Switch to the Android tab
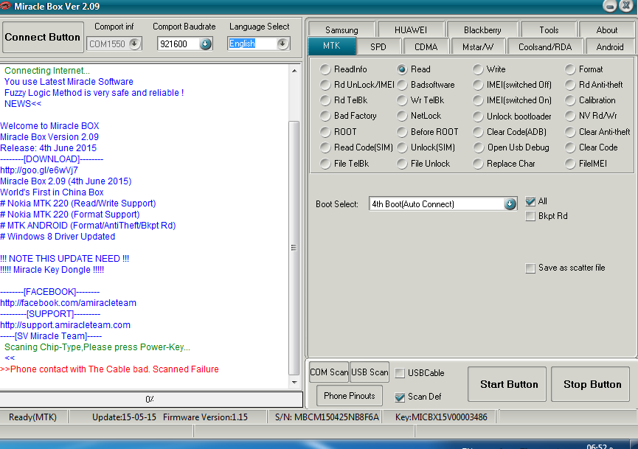This screenshot has width=638, height=449. pyautogui.click(x=609, y=46)
